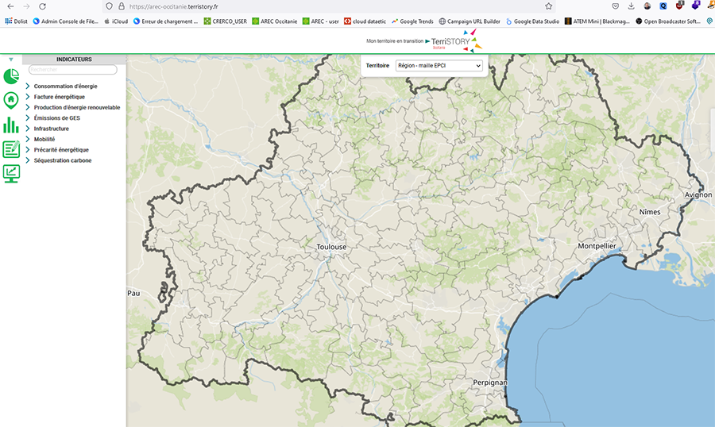Expand Production d'énergie renouvelable category

[x=76, y=107]
